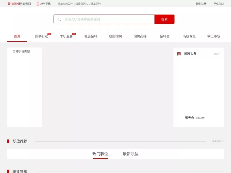Switch region via 切换地区
231x173 pixels.
pyautogui.click(x=25, y=4)
